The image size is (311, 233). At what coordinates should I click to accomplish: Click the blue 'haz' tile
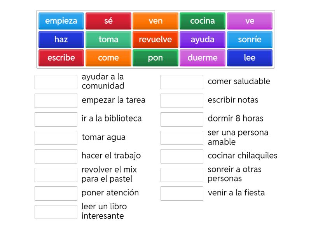[x=61, y=40]
